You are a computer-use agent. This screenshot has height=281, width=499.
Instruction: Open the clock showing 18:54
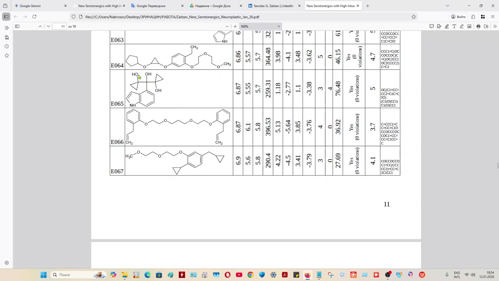[487, 275]
